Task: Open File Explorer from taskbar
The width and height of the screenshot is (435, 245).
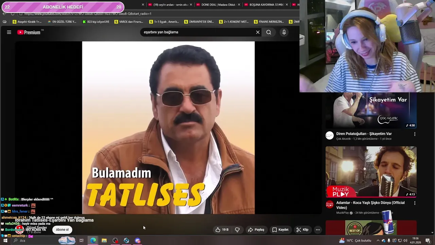Action: coord(104,241)
